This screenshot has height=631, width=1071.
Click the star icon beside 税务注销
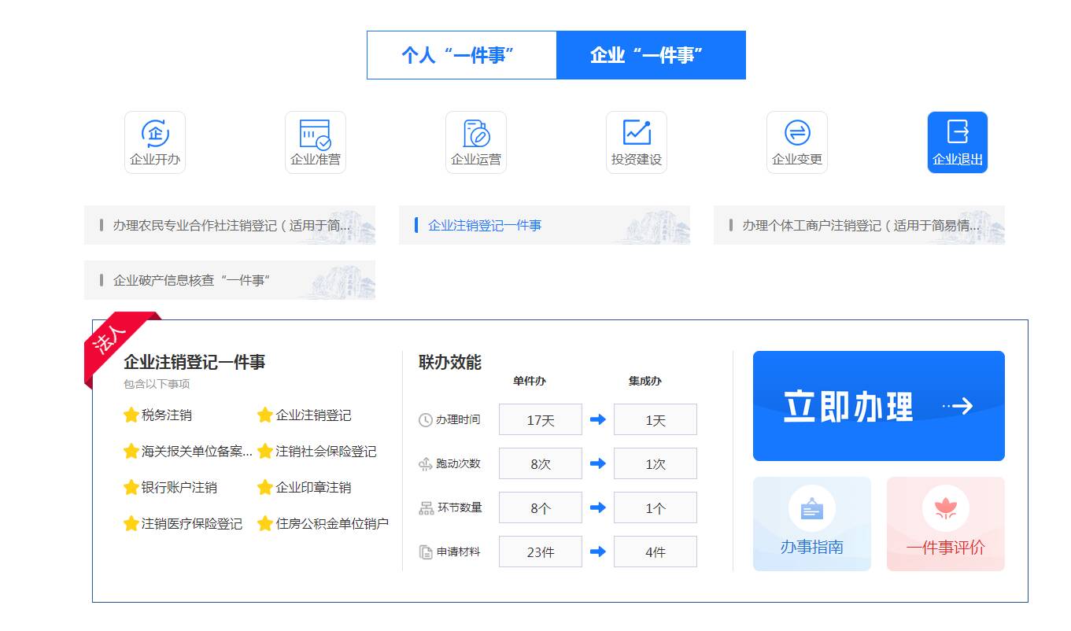pyautogui.click(x=131, y=415)
